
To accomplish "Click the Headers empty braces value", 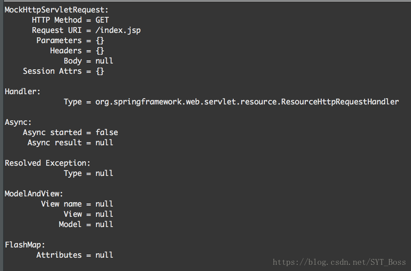I will 100,51.
